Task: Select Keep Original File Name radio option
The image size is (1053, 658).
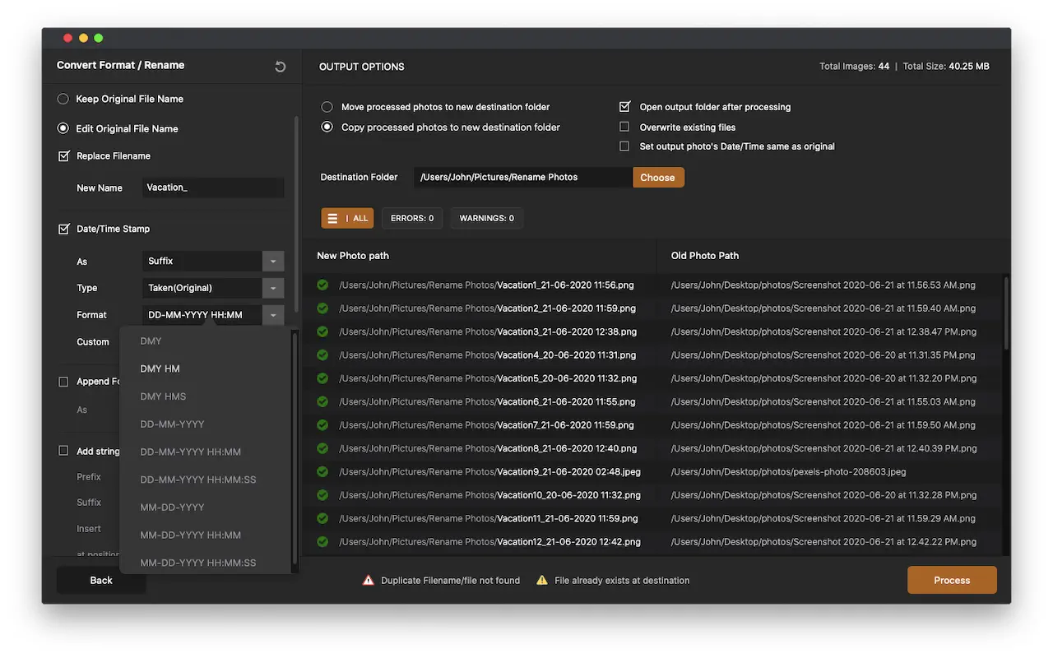Action: [63, 99]
